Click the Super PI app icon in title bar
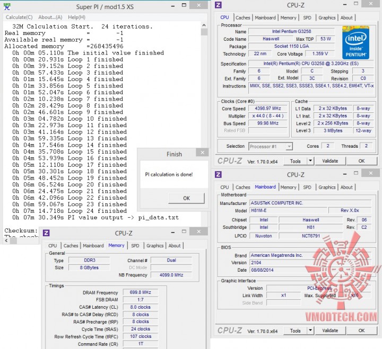The height and width of the screenshot is (349, 382). pos(7,6)
